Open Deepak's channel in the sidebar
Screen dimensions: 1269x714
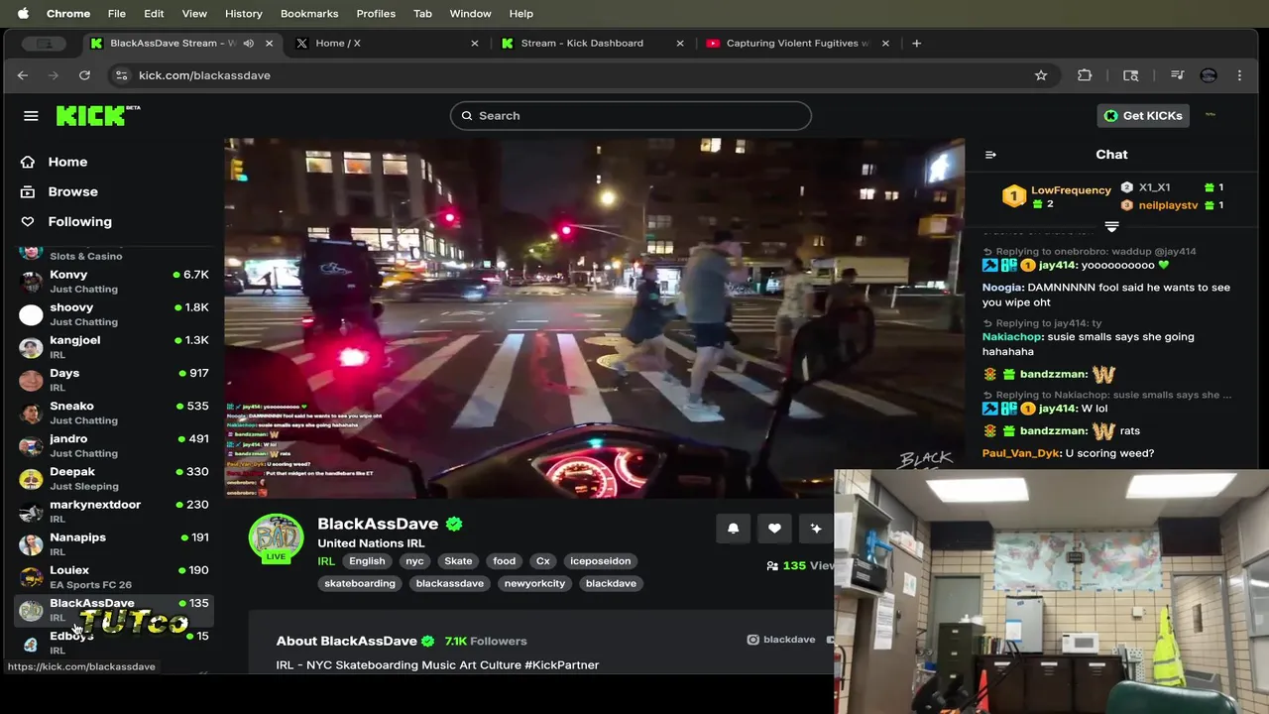tap(114, 478)
